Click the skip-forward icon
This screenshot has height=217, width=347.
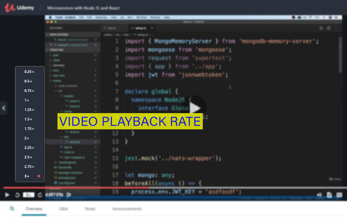click(x=40, y=195)
